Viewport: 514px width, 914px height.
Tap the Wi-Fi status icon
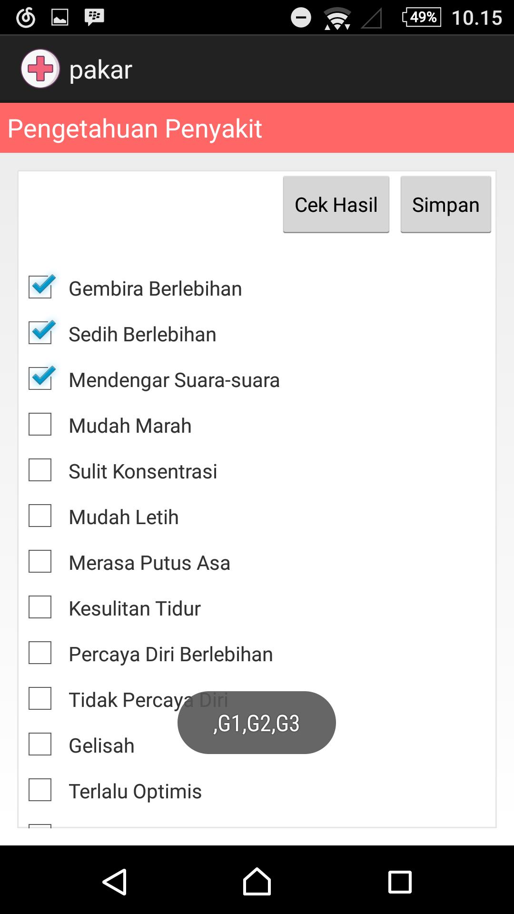337,18
